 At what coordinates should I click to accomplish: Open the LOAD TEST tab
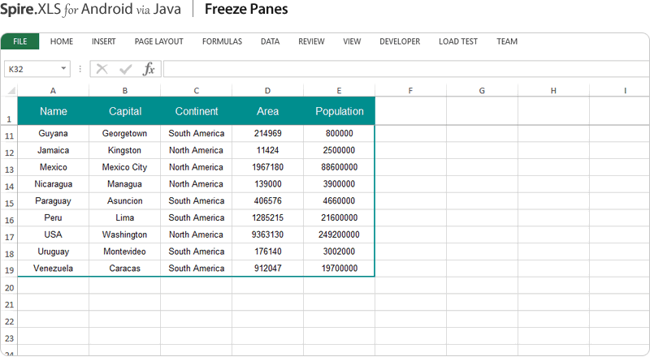(x=458, y=41)
